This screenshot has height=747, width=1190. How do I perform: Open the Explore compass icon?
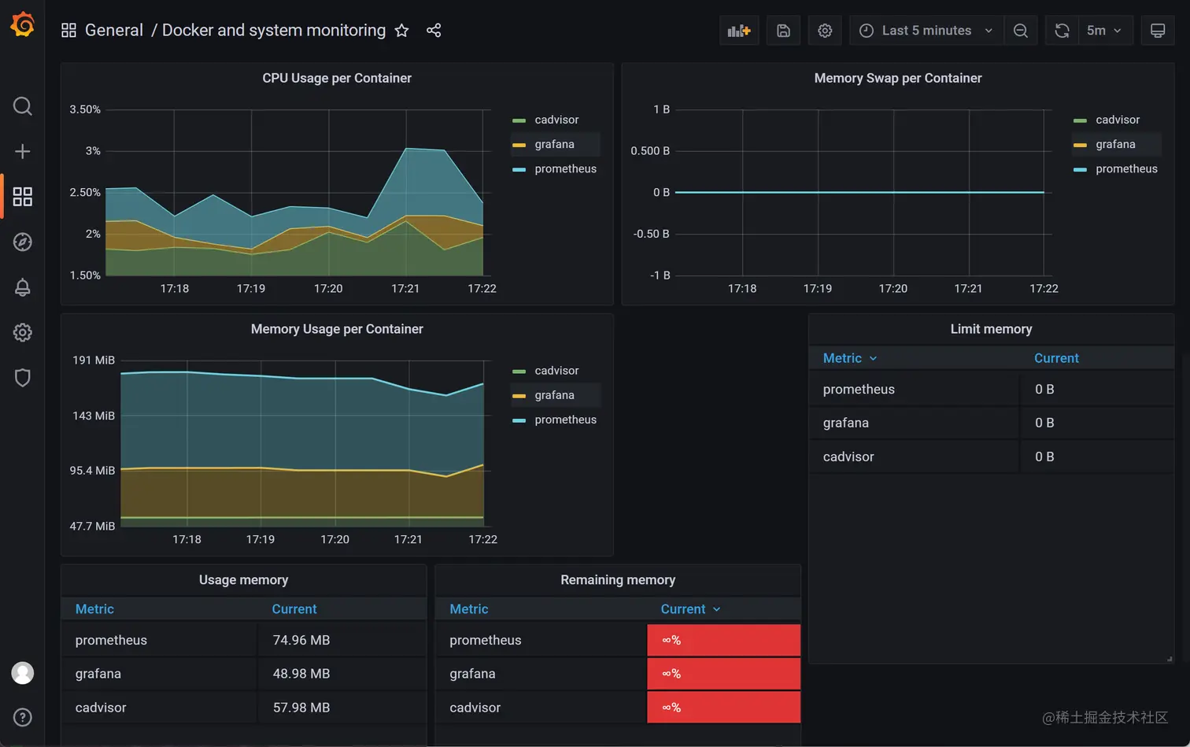click(23, 242)
